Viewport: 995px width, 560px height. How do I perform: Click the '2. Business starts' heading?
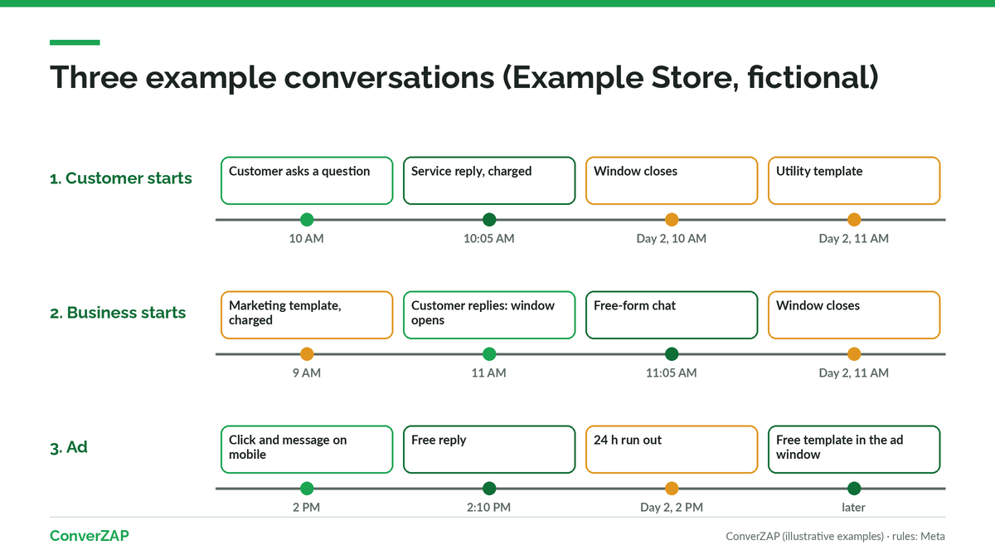point(118,313)
